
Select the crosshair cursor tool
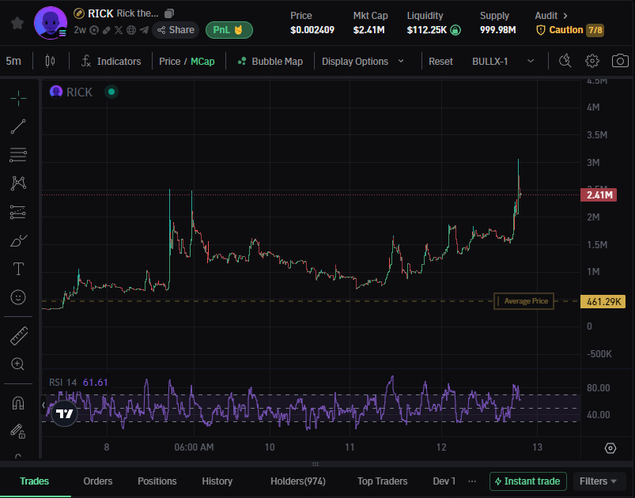(18, 98)
